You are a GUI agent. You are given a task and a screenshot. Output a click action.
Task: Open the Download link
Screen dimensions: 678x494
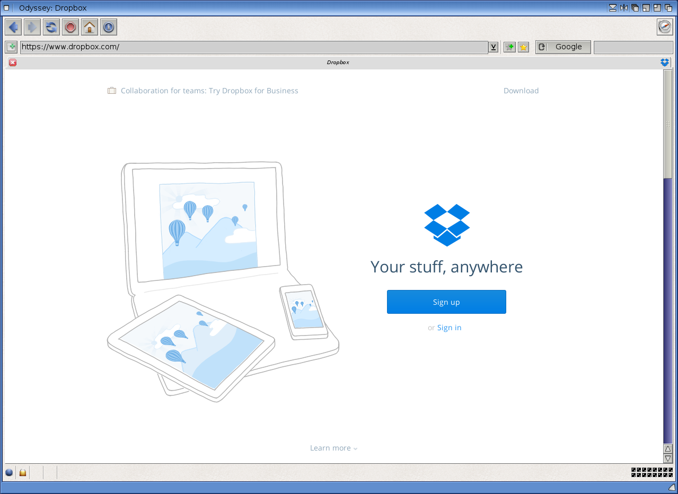(521, 91)
